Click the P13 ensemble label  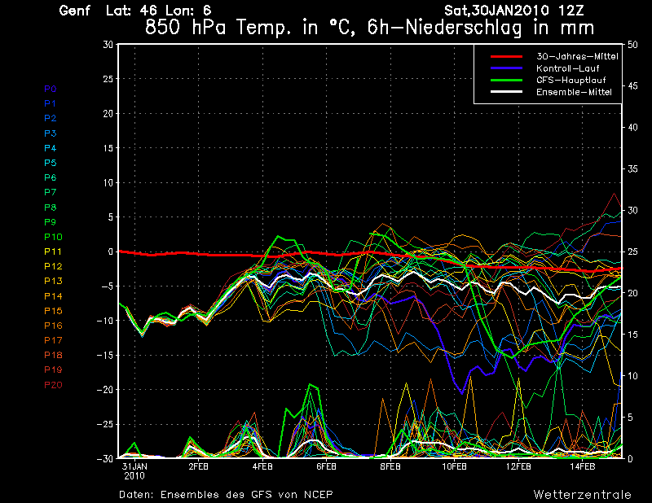click(x=53, y=281)
